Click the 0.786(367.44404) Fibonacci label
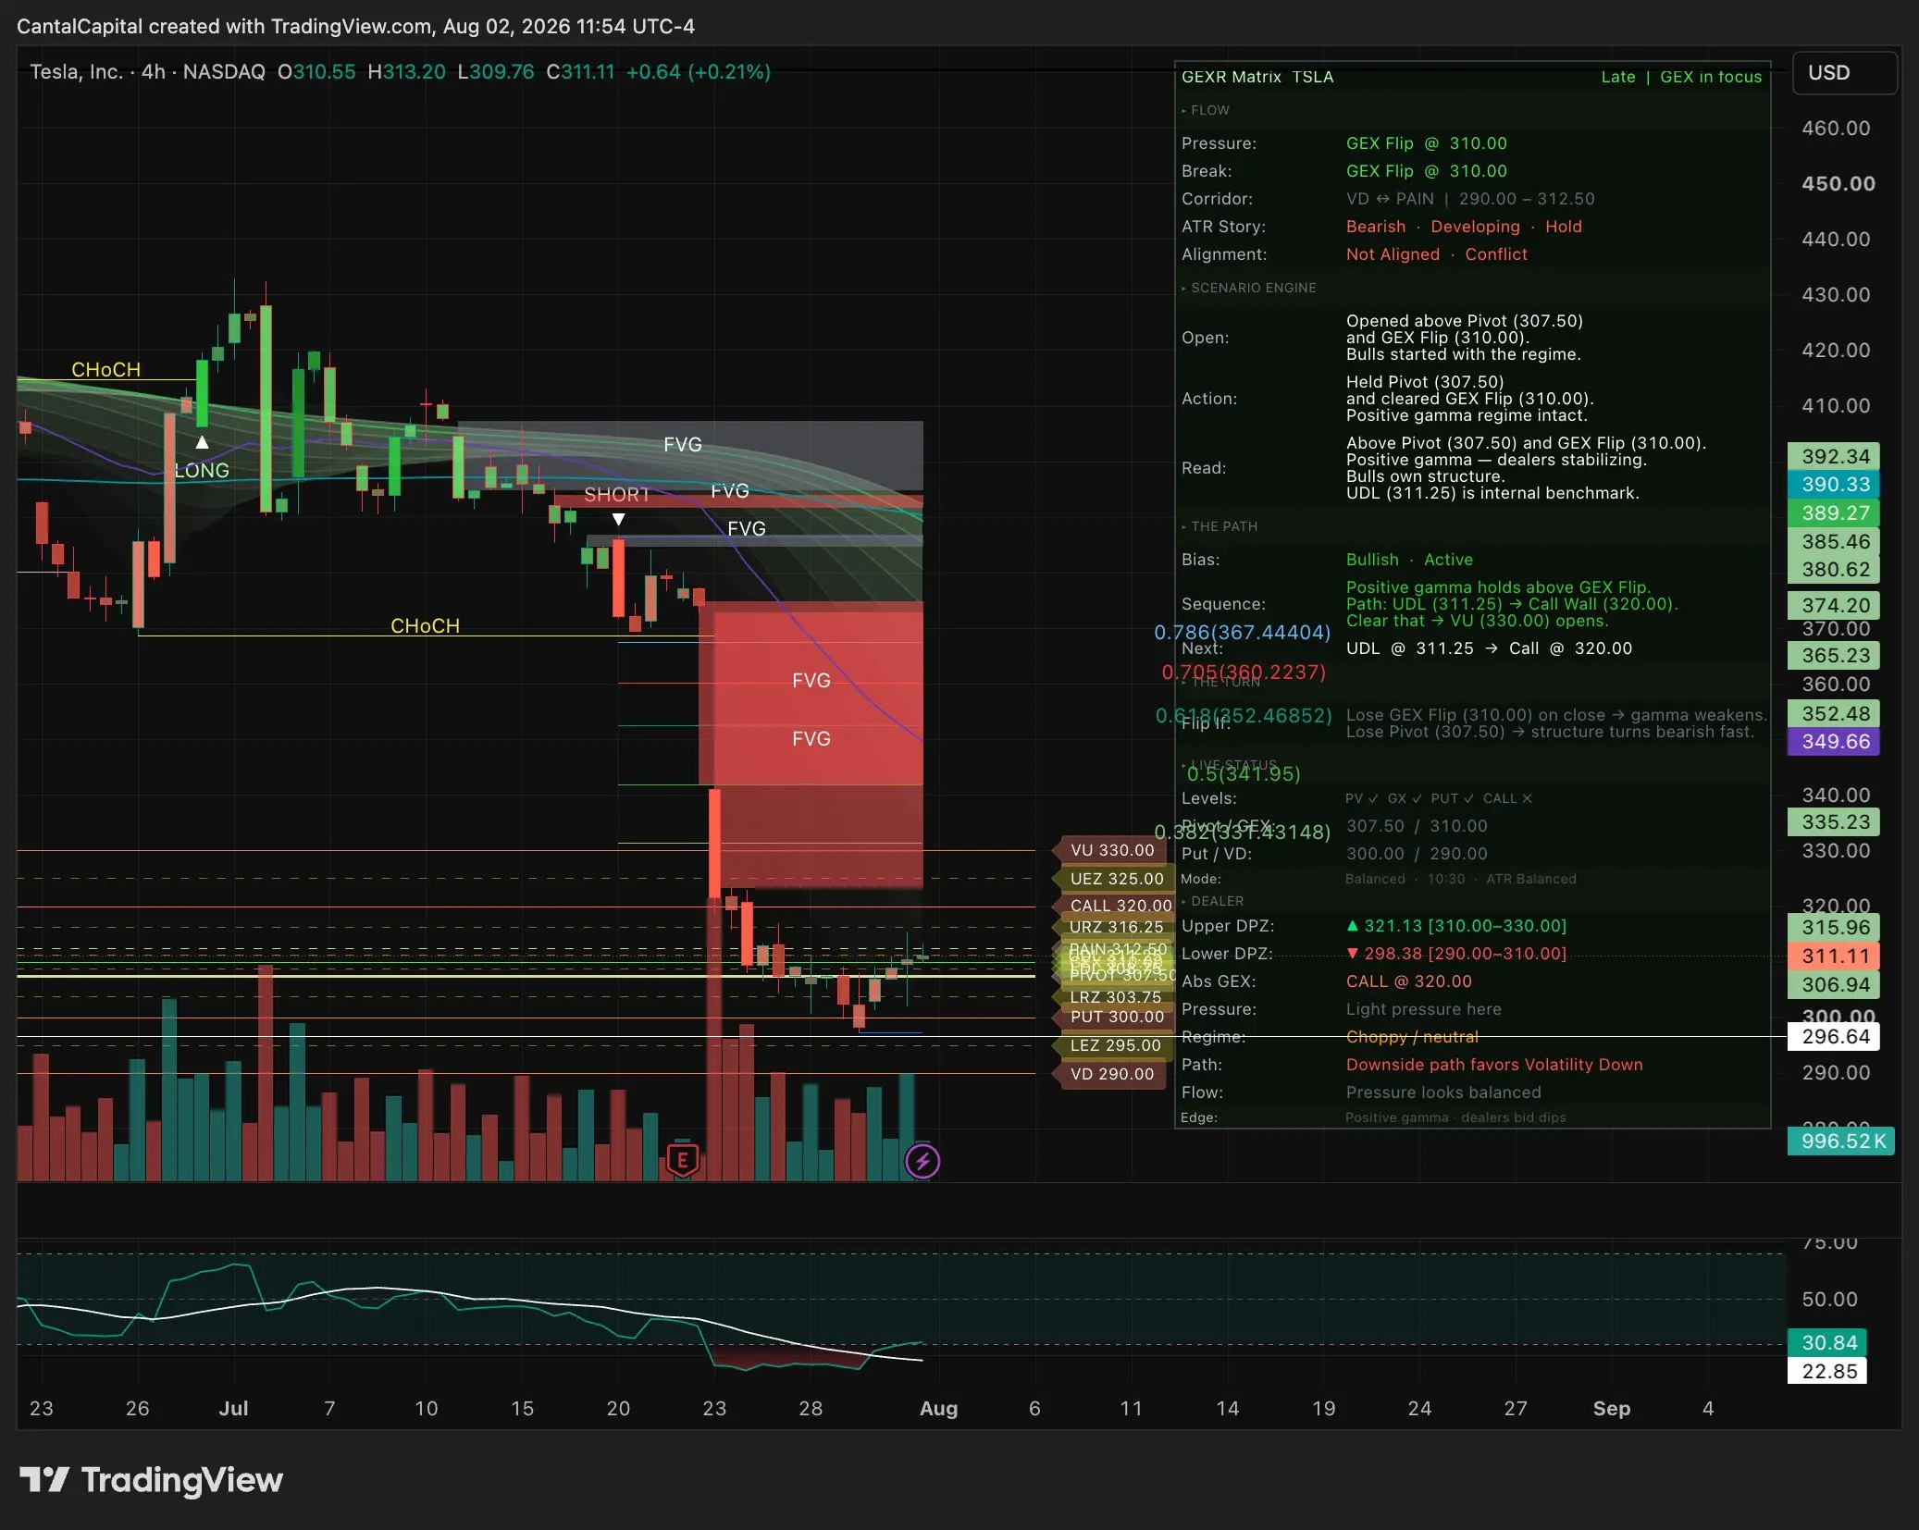Image resolution: width=1919 pixels, height=1530 pixels. click(1242, 632)
